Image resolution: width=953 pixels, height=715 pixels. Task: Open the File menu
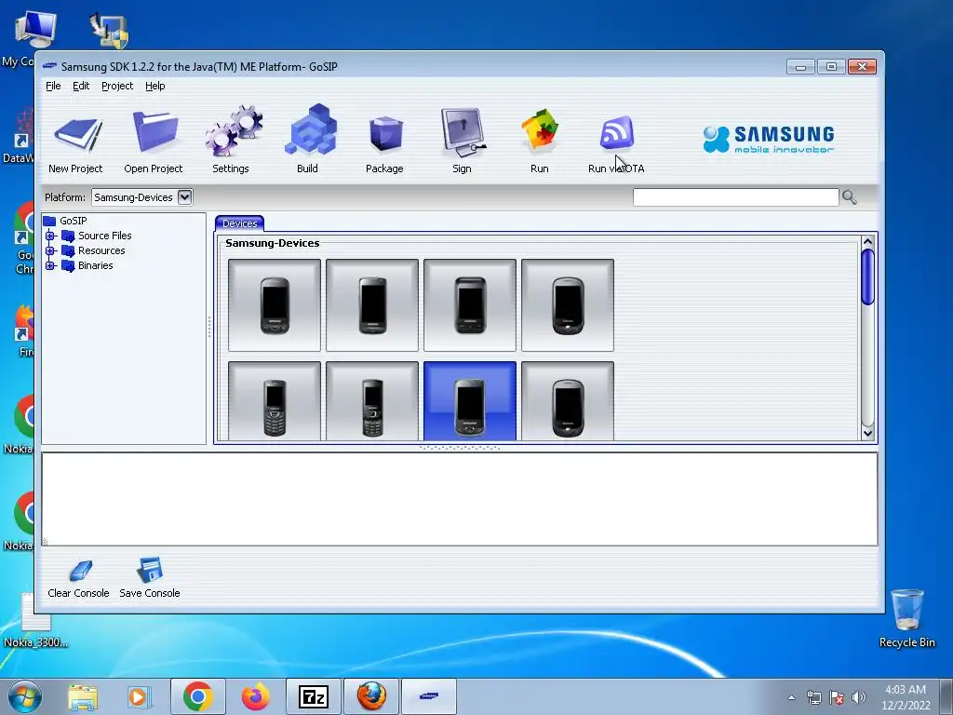click(x=53, y=86)
